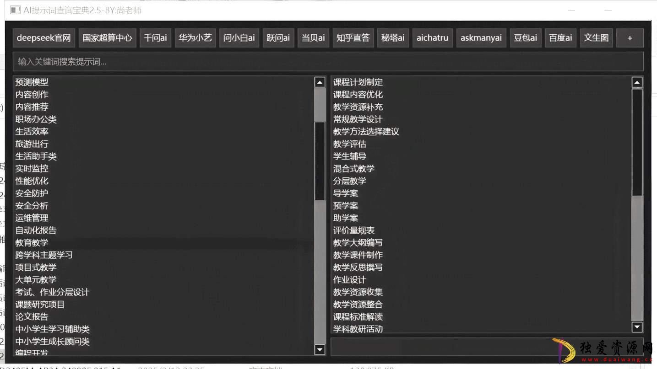
Task: Click the right list scroll-down arrow
Action: (x=637, y=326)
